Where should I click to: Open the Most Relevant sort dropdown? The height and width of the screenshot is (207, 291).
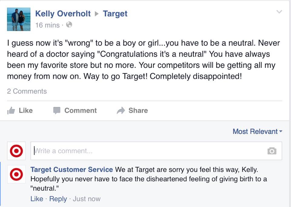257,132
